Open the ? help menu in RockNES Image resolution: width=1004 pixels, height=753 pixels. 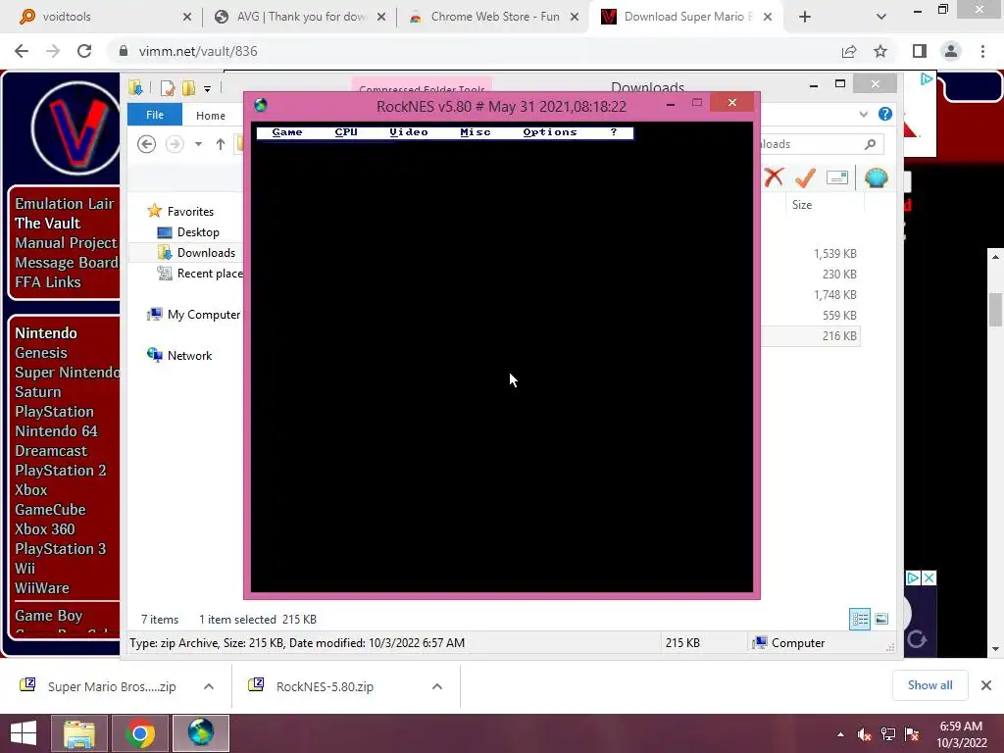pos(614,132)
